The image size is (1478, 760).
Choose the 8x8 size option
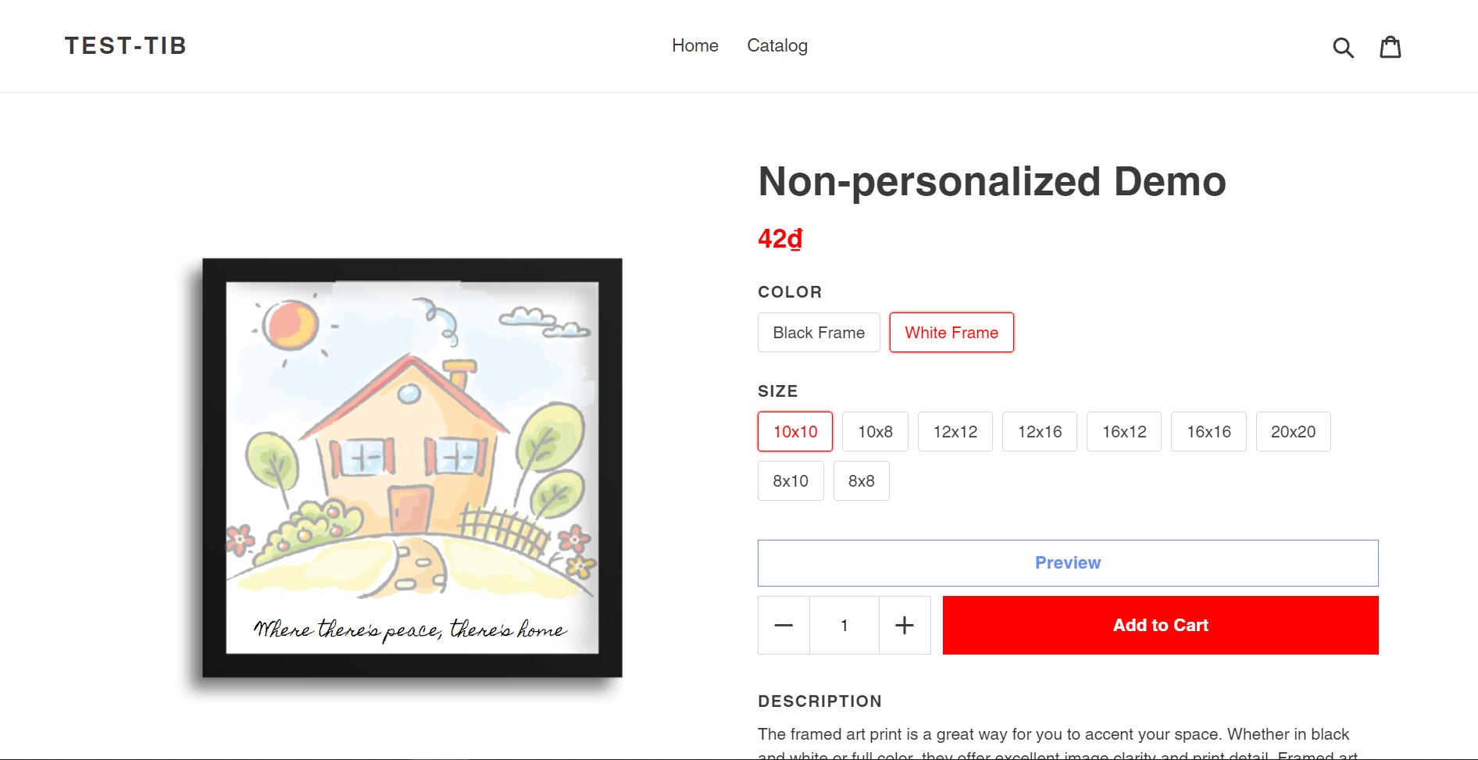click(x=862, y=481)
